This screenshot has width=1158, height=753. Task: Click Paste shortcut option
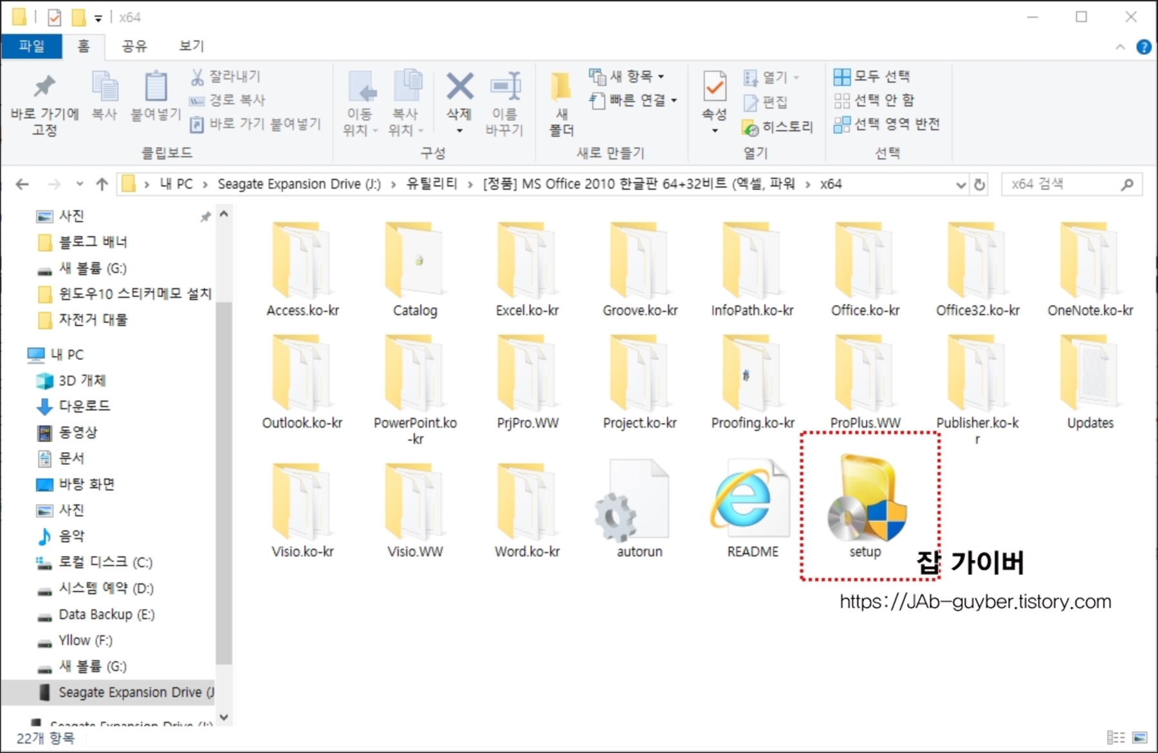tap(255, 124)
